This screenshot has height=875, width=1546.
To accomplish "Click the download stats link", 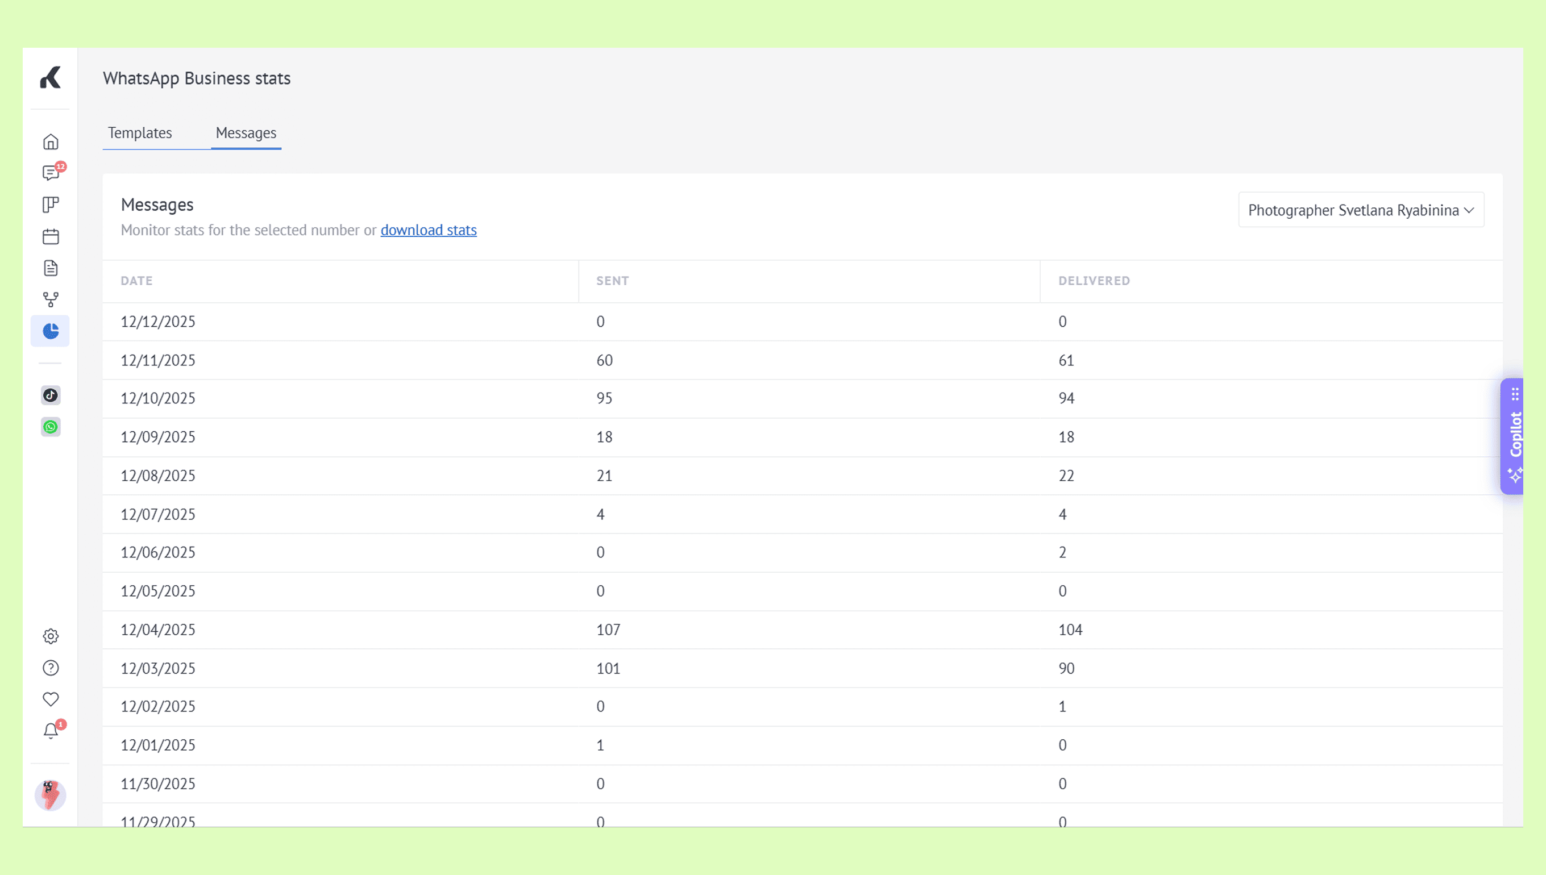I will [428, 230].
